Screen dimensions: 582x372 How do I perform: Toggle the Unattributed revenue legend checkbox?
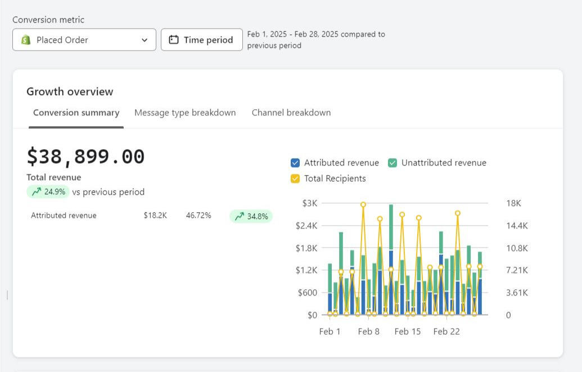392,163
